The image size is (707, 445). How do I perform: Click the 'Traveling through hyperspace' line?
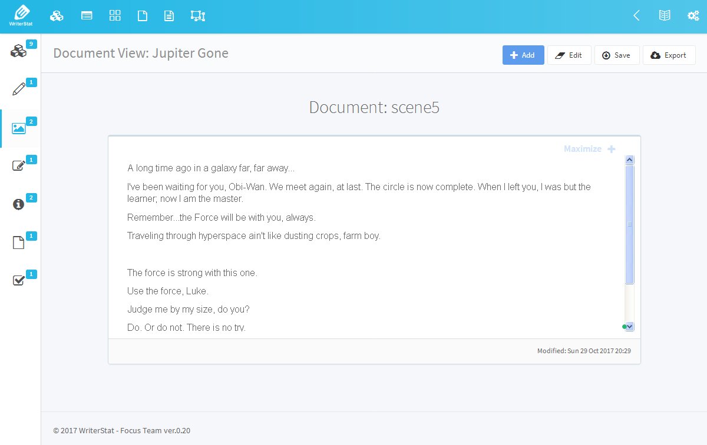click(x=254, y=236)
